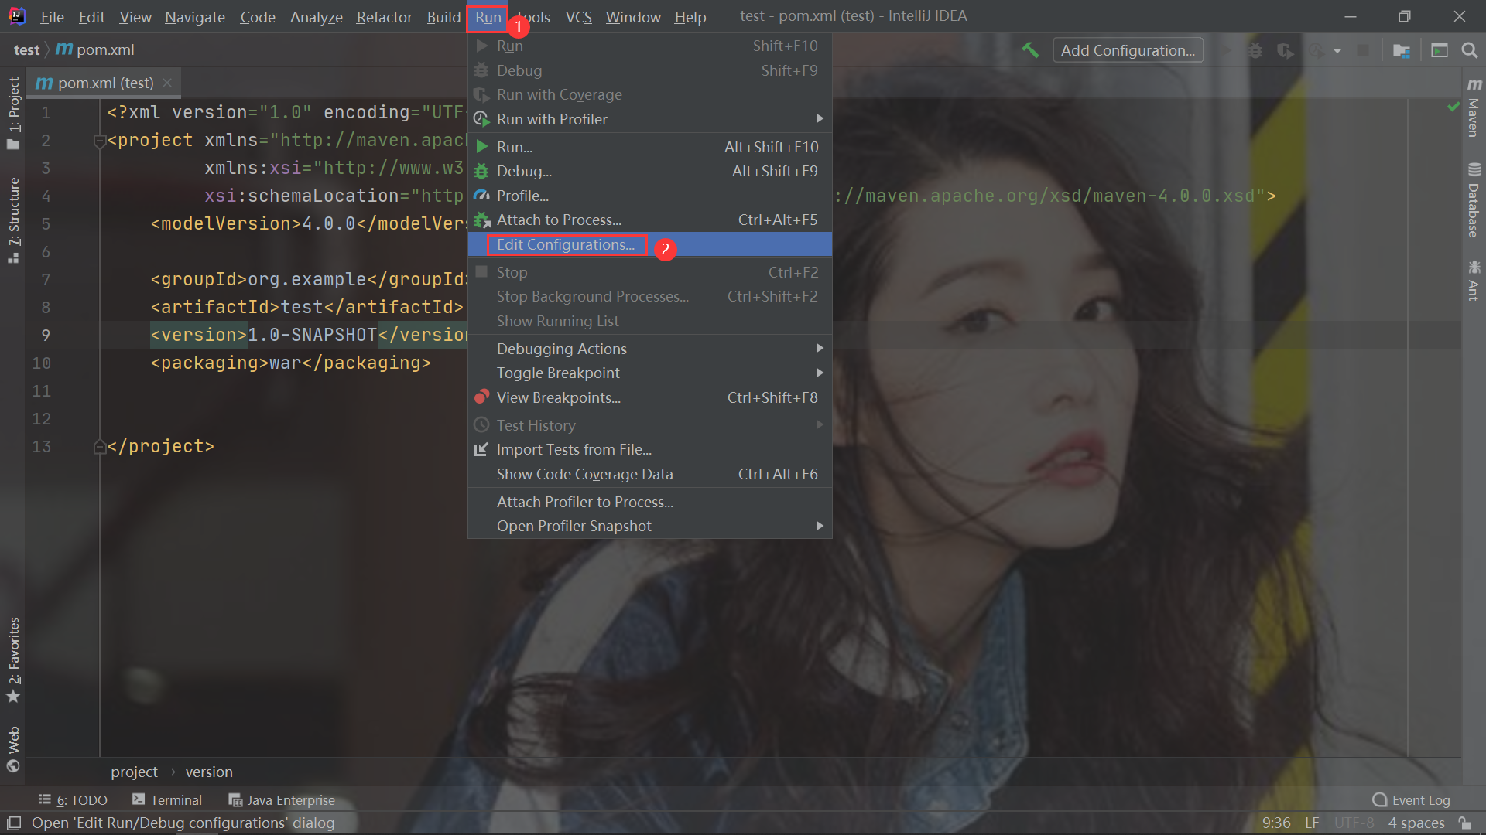This screenshot has width=1486, height=835.
Task: Click the green Build project hammer icon
Action: tap(1030, 50)
